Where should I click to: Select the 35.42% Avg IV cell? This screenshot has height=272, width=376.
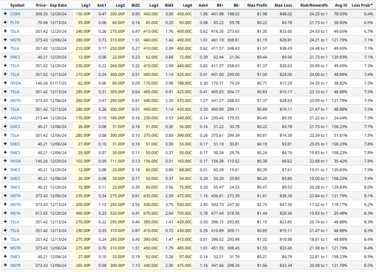point(340,161)
